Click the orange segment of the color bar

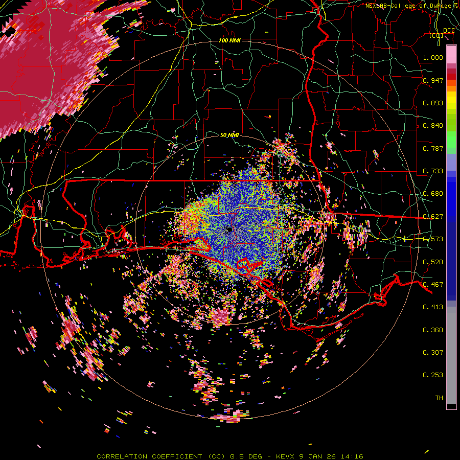pyautogui.click(x=451, y=86)
